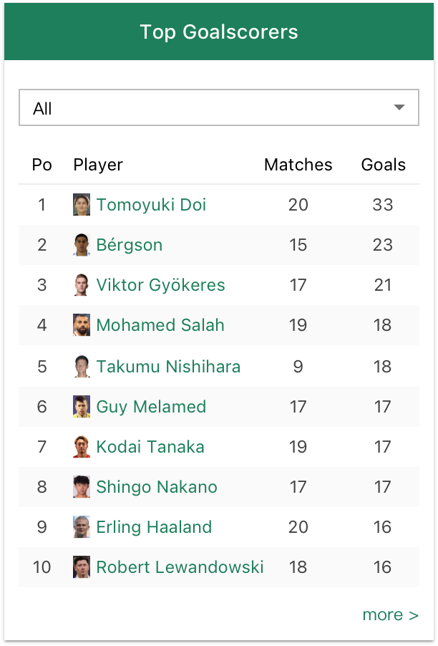Screen dimensions: 438x646
Task: Click Erling Haaland's avatar thumbnail
Action: coord(82,527)
